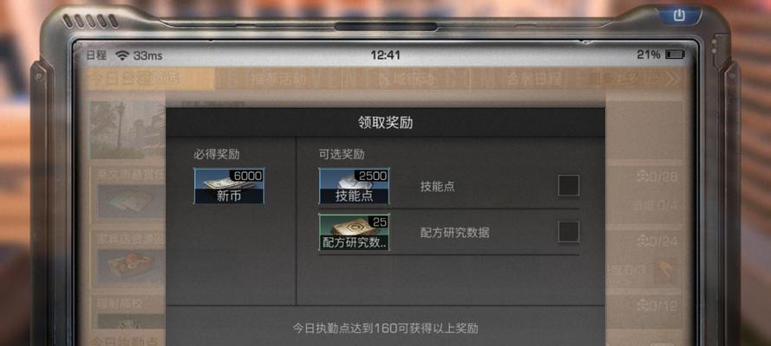Click the 日程 label in status bar
Viewport: 771px width, 346px height.
[x=96, y=55]
